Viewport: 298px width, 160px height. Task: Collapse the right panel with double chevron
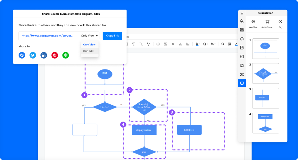point(242,13)
